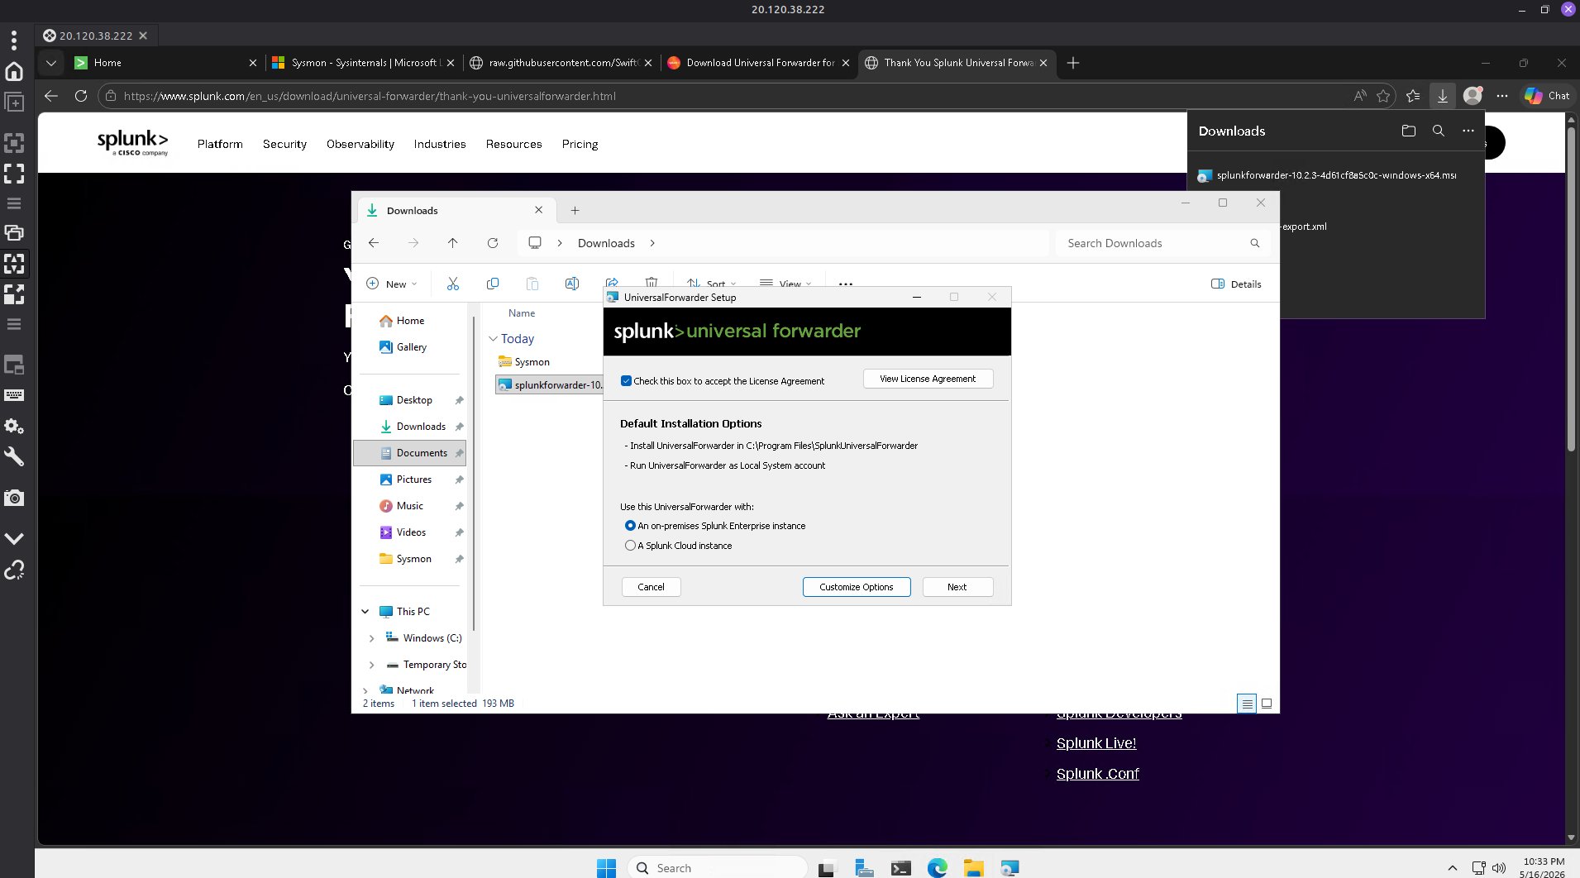Screen dimensions: 1580x878
Task: Click the Search Downloads field
Action: 1162,243
